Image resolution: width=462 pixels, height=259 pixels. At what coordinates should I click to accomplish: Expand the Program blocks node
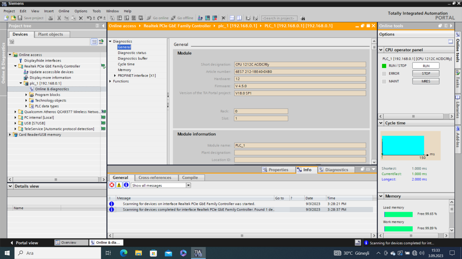[x=26, y=95]
